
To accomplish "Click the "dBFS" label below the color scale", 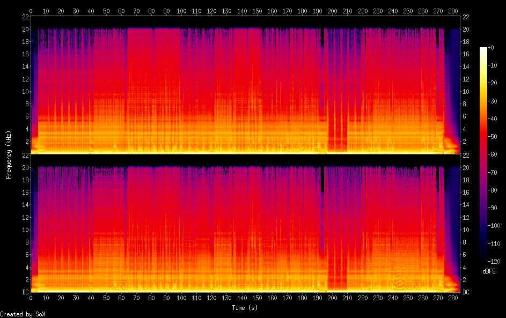I will [x=489, y=272].
